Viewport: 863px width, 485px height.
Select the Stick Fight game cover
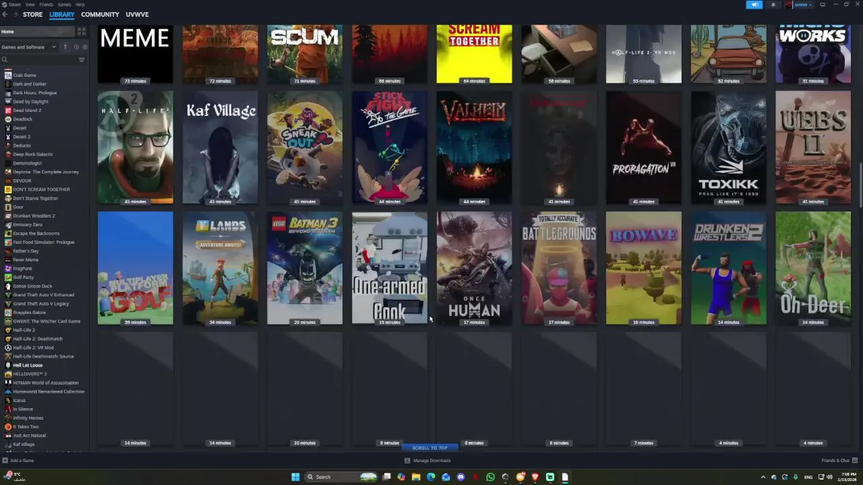(390, 148)
